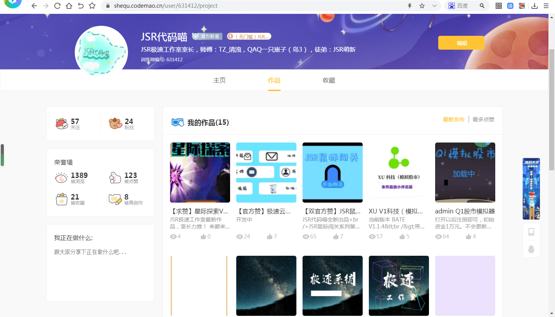Viewport: 555px width, 317px height.
Task: Click the 潜力新星 badge
Action: pos(207,36)
